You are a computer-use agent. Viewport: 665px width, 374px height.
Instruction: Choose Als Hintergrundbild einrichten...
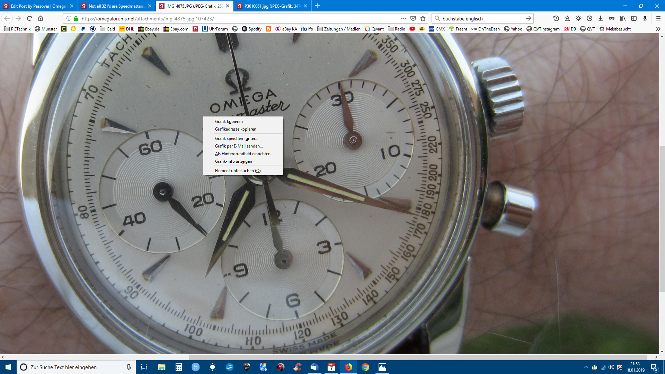coord(243,154)
